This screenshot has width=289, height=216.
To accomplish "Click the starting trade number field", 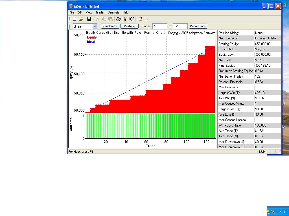I will (160, 26).
